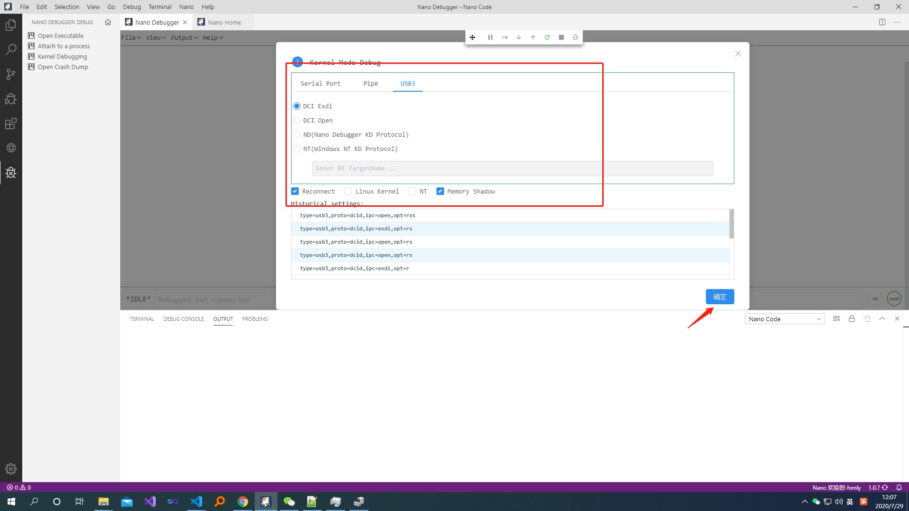Click Open Executable in sidebar
This screenshot has width=909, height=511.
(61, 36)
